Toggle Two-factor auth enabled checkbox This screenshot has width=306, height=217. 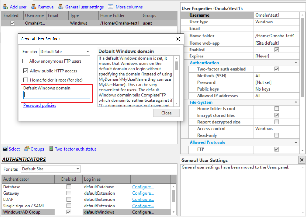pyautogui.click(x=276, y=69)
